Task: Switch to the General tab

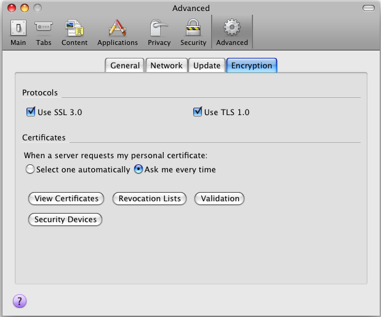Action: pos(125,65)
